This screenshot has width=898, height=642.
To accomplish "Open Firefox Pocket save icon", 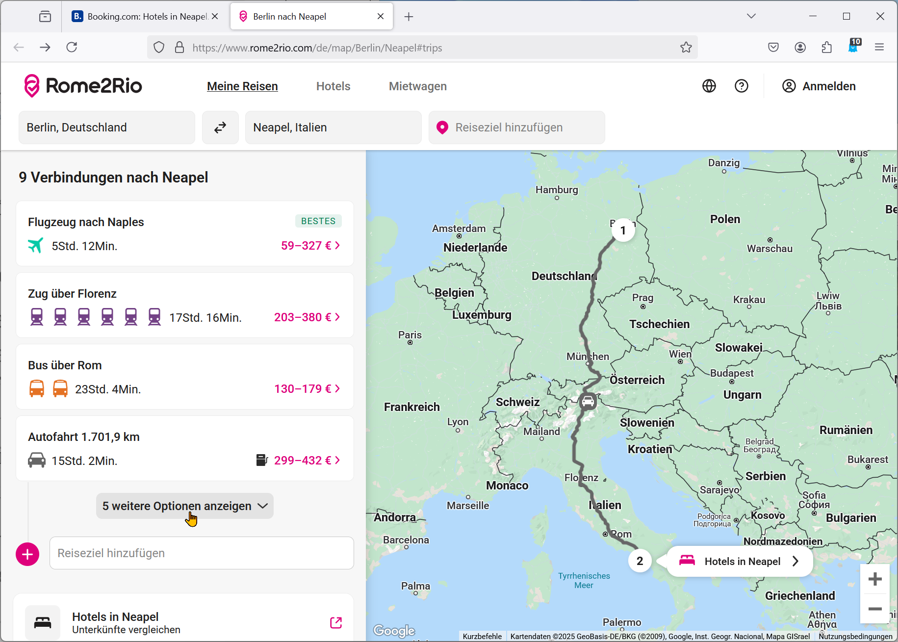I will coord(773,47).
